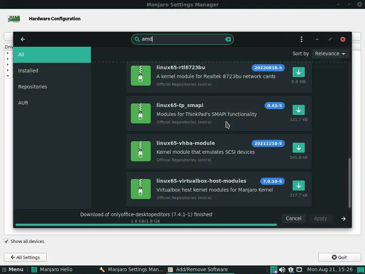Open the network icon in system tray
The image size is (365, 274).
299,270
